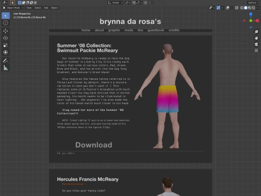
Task: Click the Summer '08 Collection heading
Action: [87, 48]
